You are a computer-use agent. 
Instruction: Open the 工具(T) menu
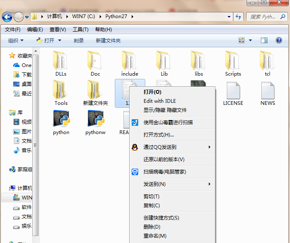point(80,30)
